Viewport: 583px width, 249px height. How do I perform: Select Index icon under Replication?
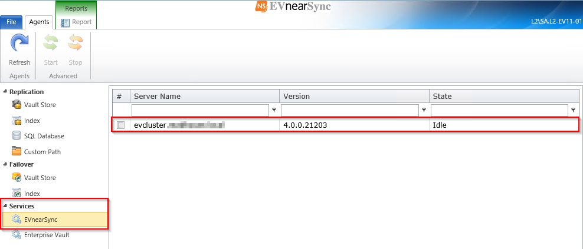(x=17, y=121)
